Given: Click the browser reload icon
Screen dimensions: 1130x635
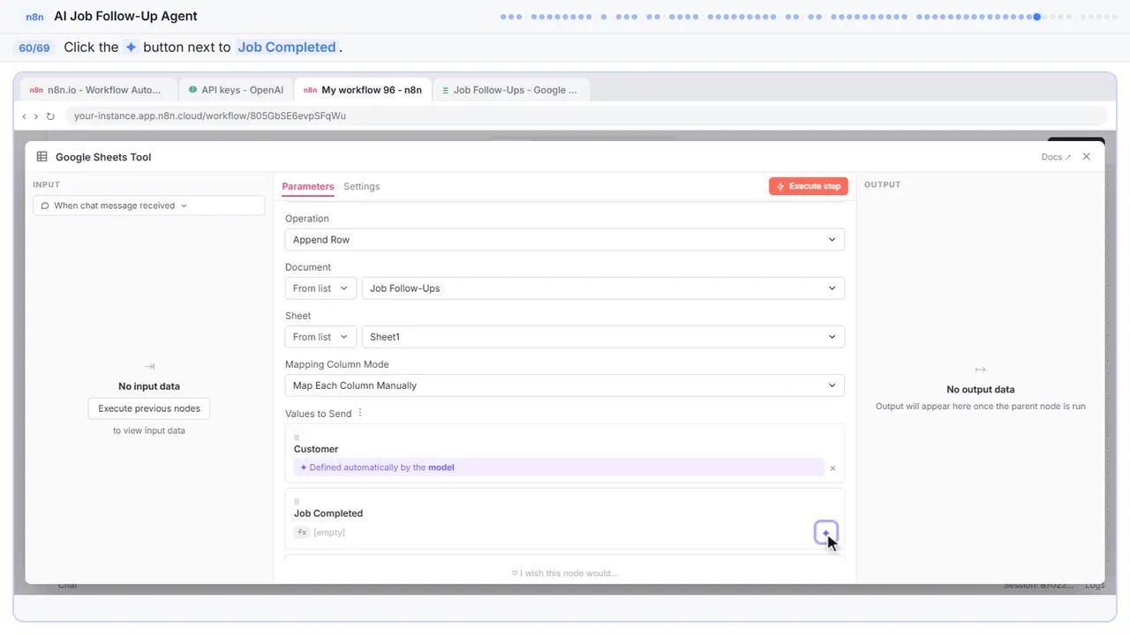Looking at the screenshot, I should [x=50, y=116].
